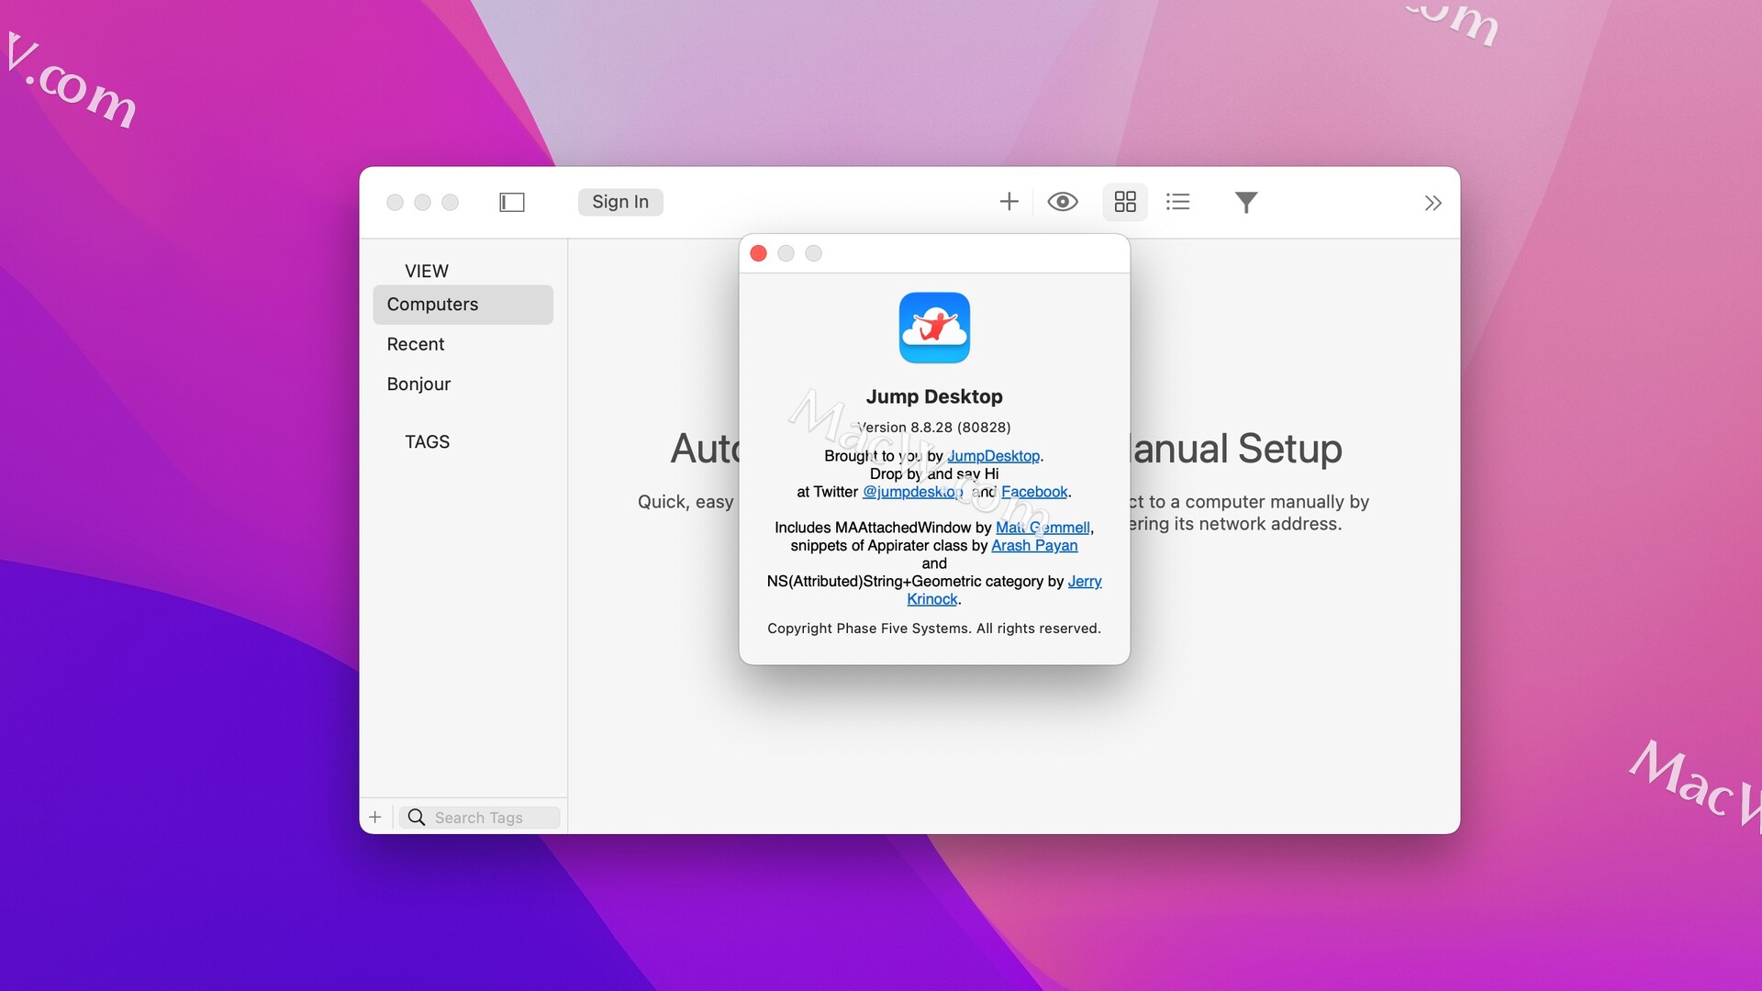The width and height of the screenshot is (1762, 991).
Task: Select the Bonjour sidebar item
Action: 418,384
